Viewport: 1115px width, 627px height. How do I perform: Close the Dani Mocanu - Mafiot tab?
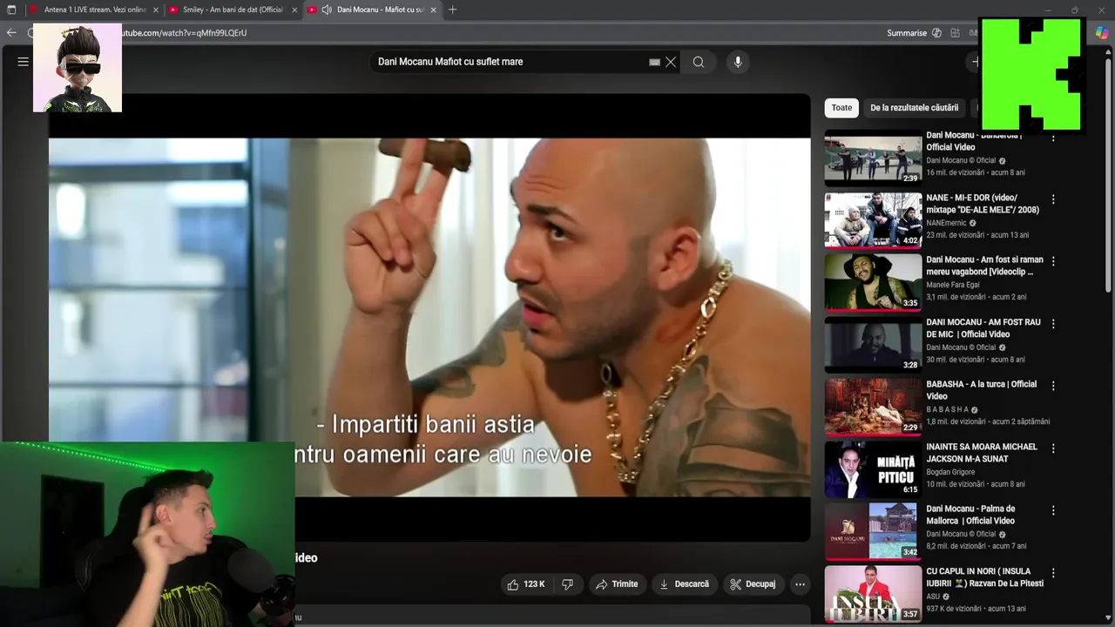tap(433, 10)
